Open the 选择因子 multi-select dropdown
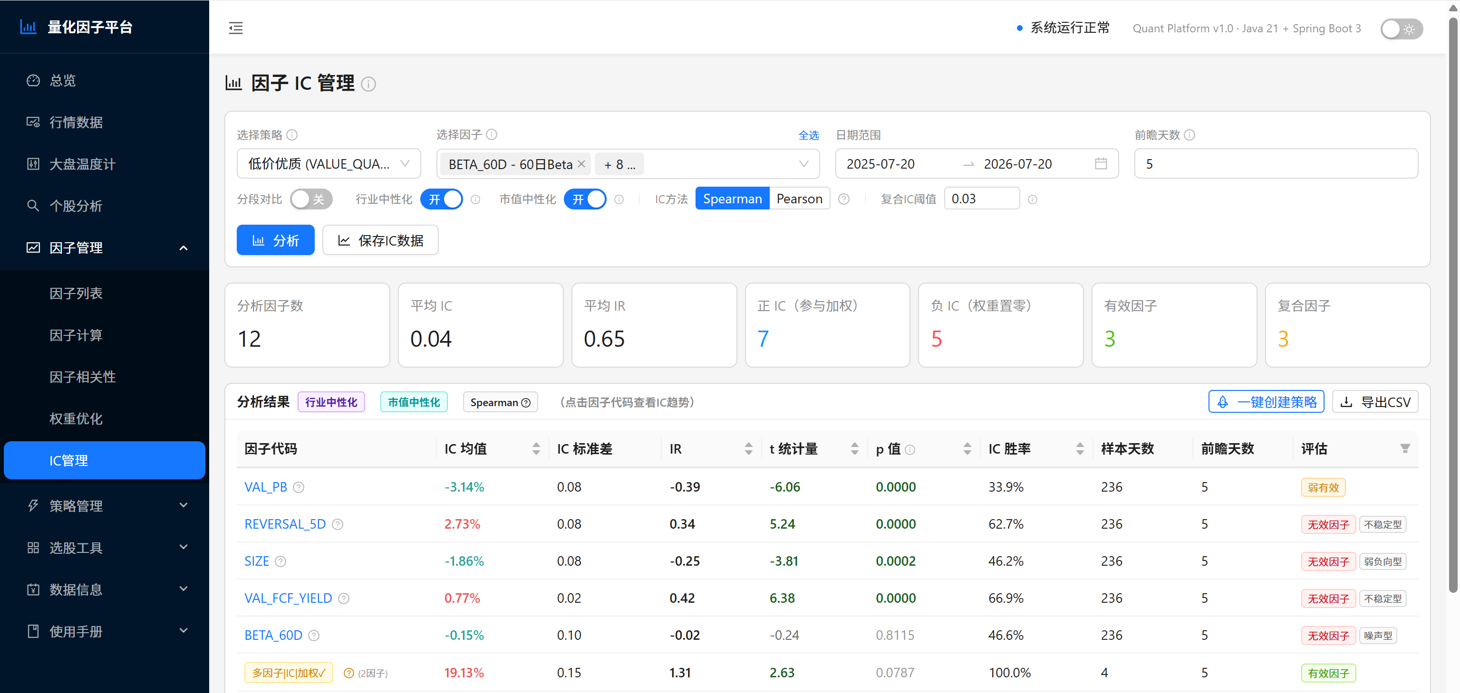Screen dimensions: 1460x693 (628, 164)
